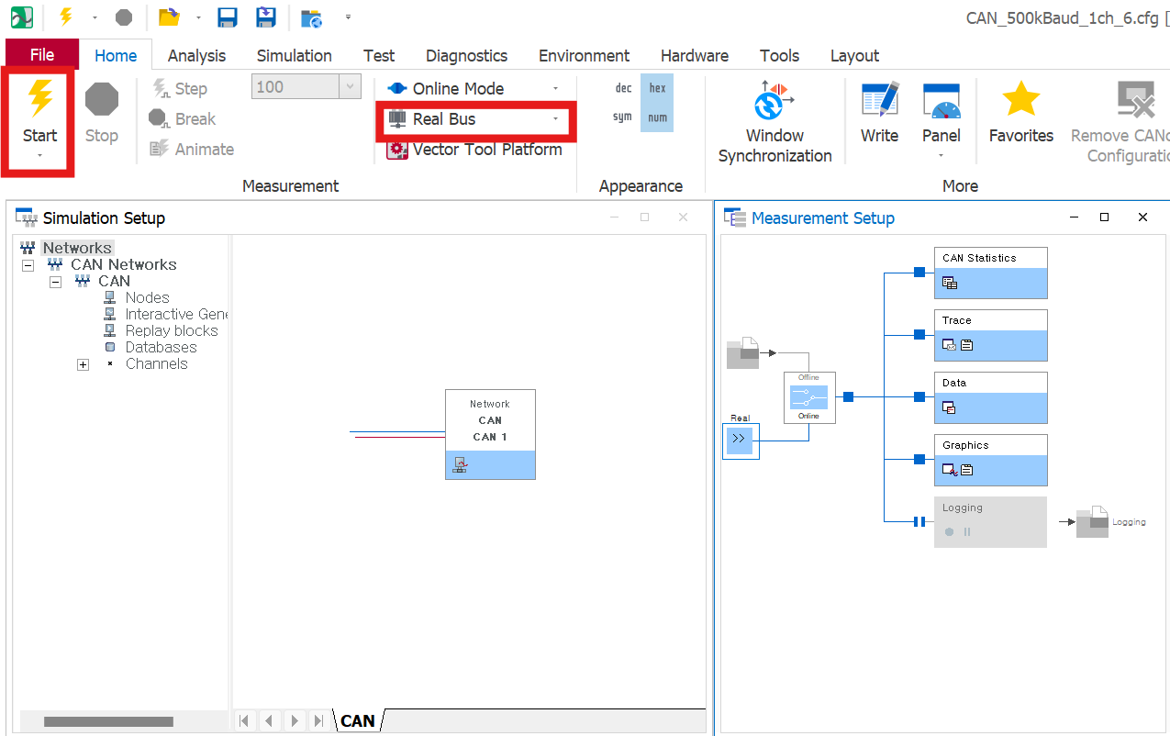The height and width of the screenshot is (736, 1170).
Task: Click Break in the Measurement group
Action: [x=183, y=118]
